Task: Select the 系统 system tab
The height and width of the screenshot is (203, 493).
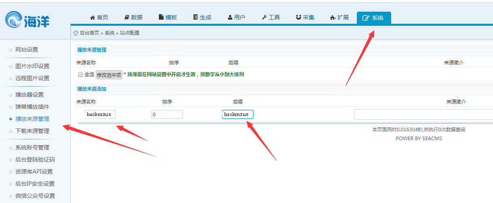Action: tap(373, 18)
